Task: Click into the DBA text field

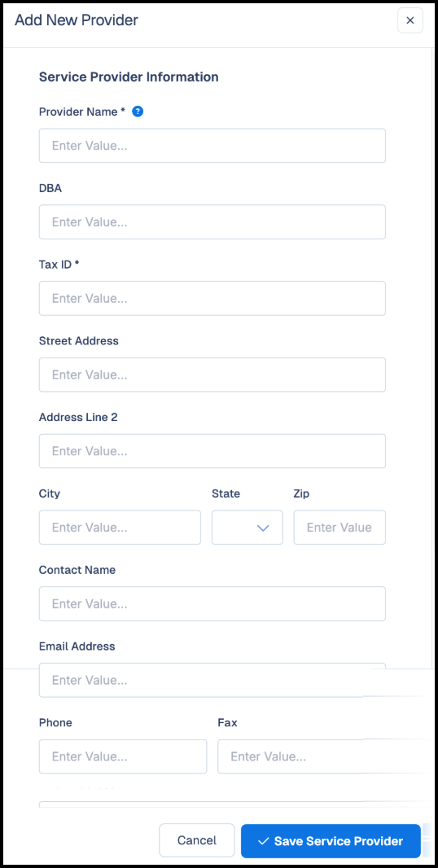Action: (212, 222)
